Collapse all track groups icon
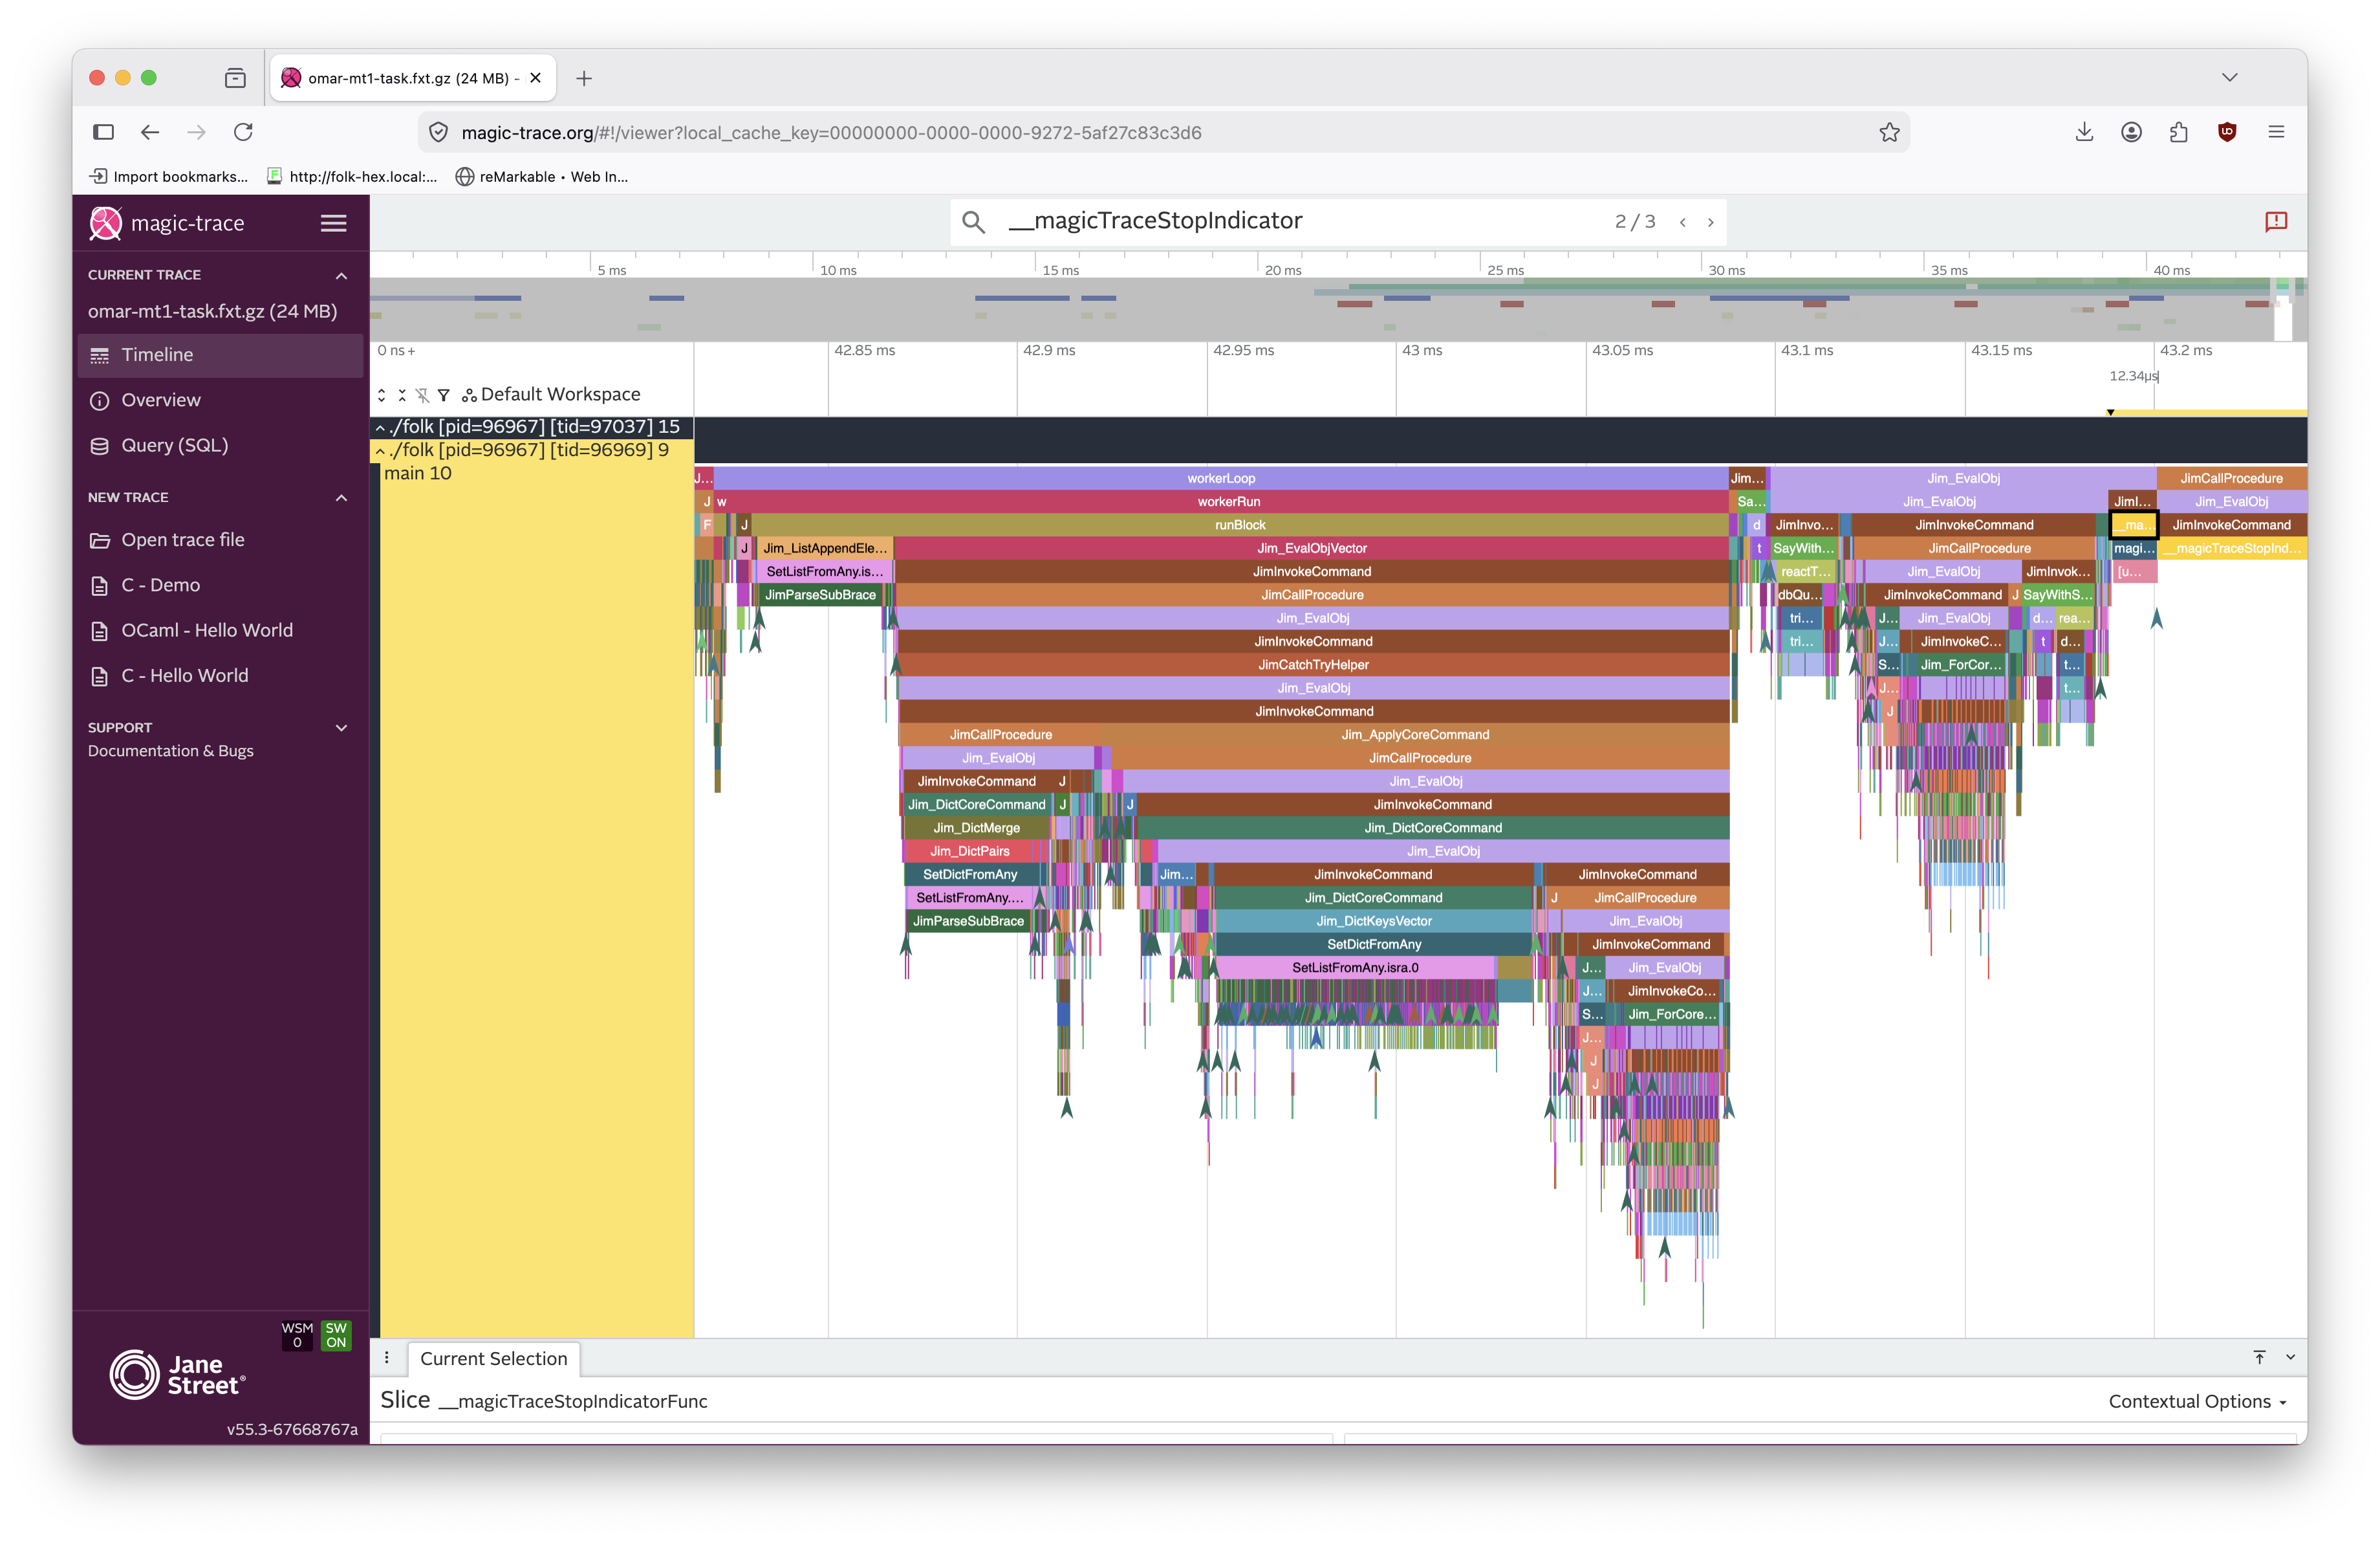Image resolution: width=2380 pixels, height=1541 pixels. [x=402, y=395]
